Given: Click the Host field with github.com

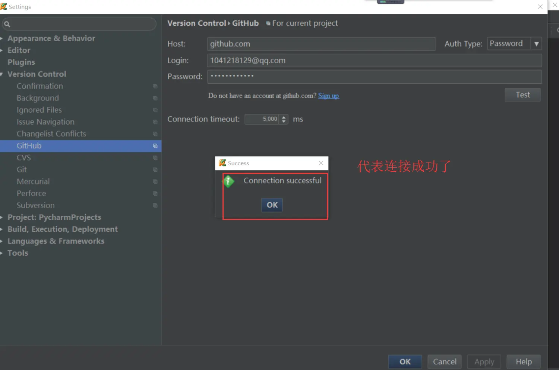Looking at the screenshot, I should [x=321, y=44].
